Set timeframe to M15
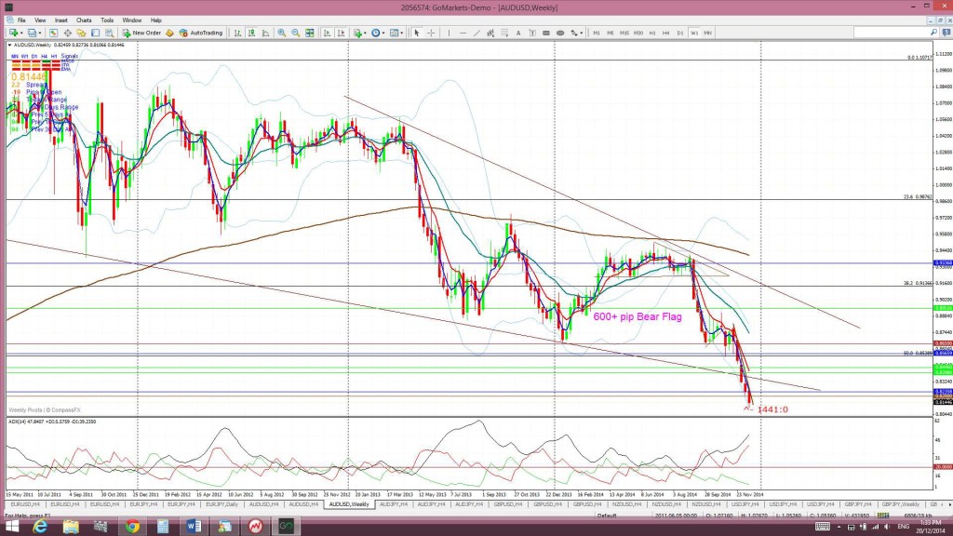The height and width of the screenshot is (536, 953). pyautogui.click(x=624, y=33)
